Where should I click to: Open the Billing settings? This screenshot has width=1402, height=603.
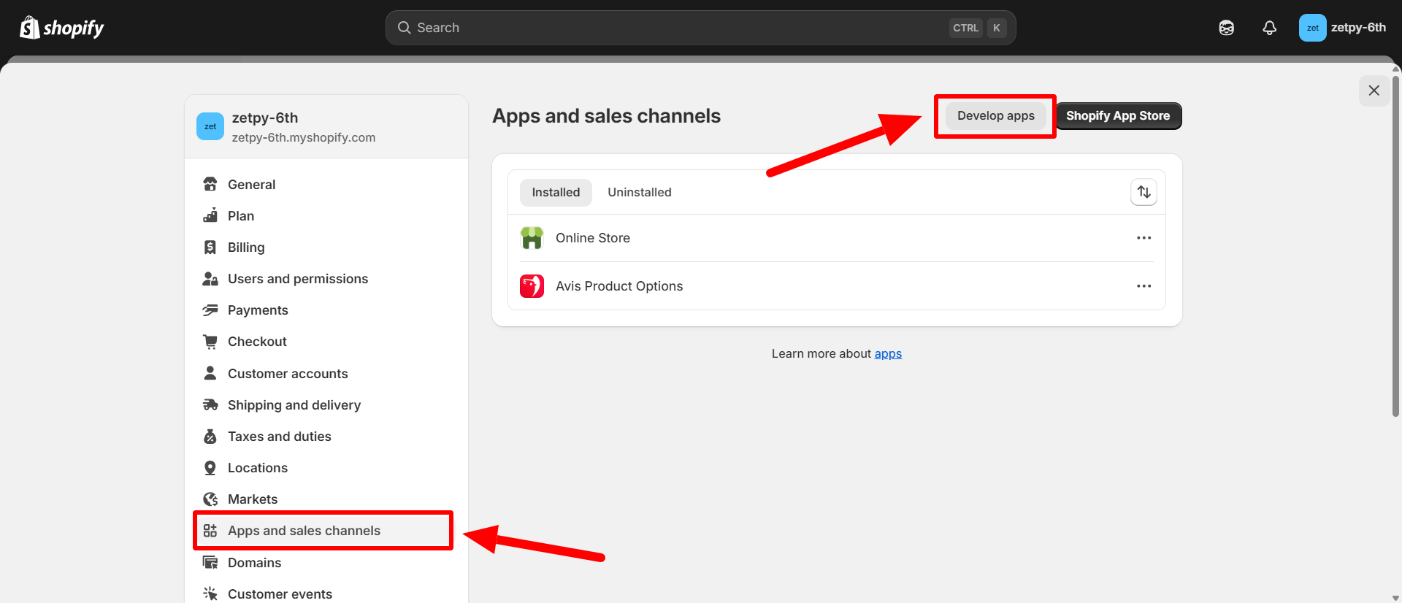(x=245, y=247)
